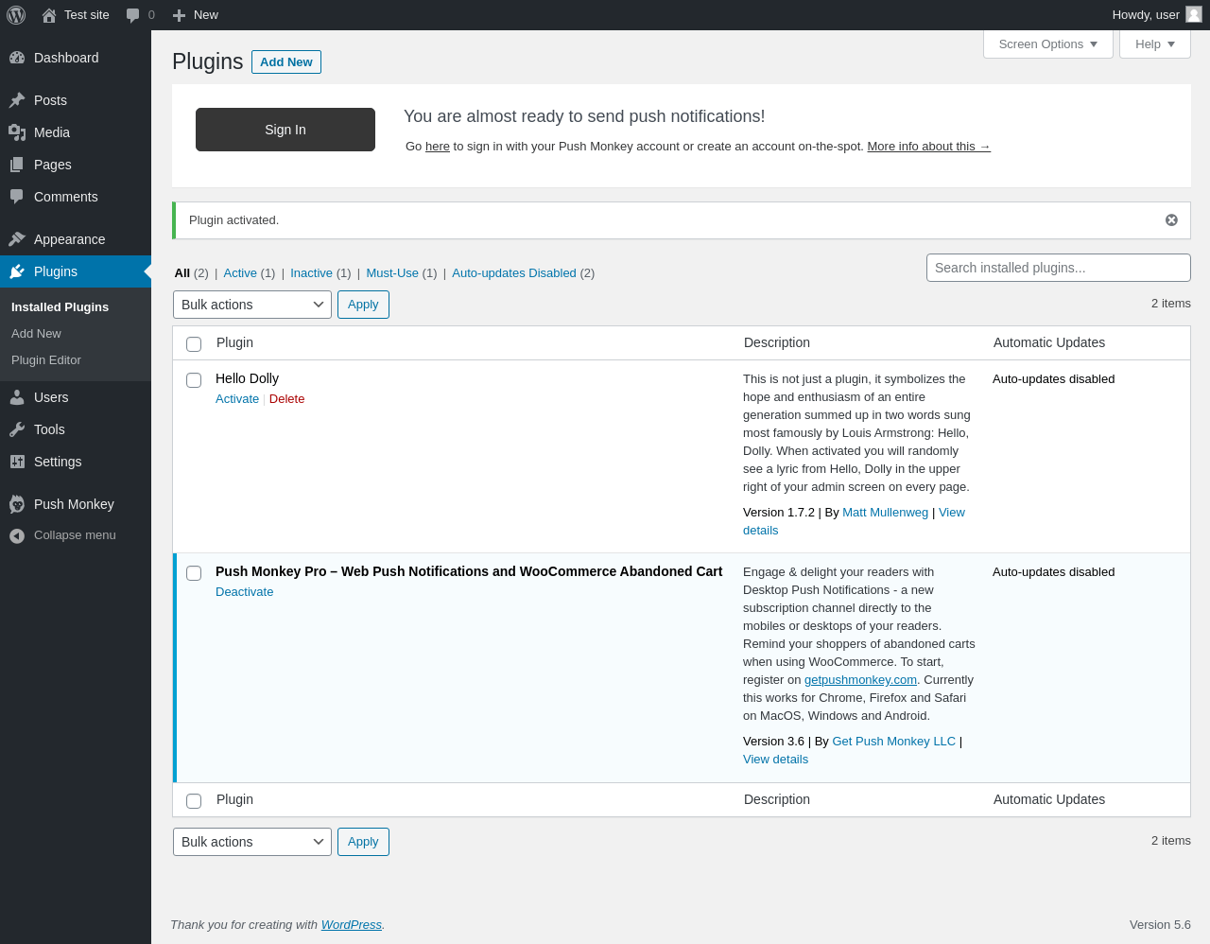
Task: Click the WordPress logo icon in admin bar
Action: (16, 15)
